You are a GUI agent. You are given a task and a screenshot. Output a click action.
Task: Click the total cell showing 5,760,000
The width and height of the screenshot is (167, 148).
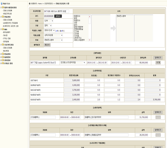click(x=153, y=100)
